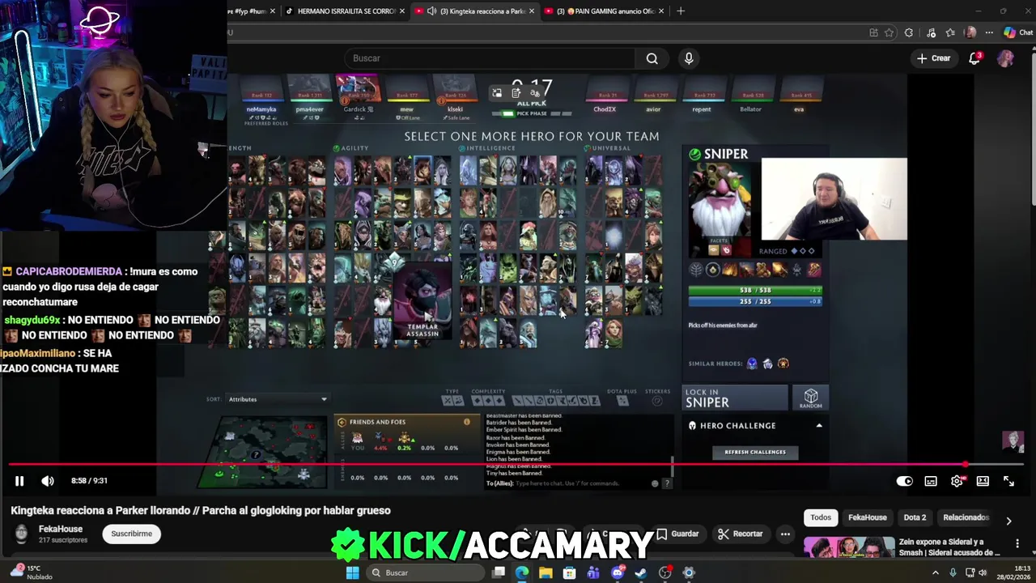Open the video player settings gear
Image resolution: width=1036 pixels, height=583 pixels.
tap(957, 482)
